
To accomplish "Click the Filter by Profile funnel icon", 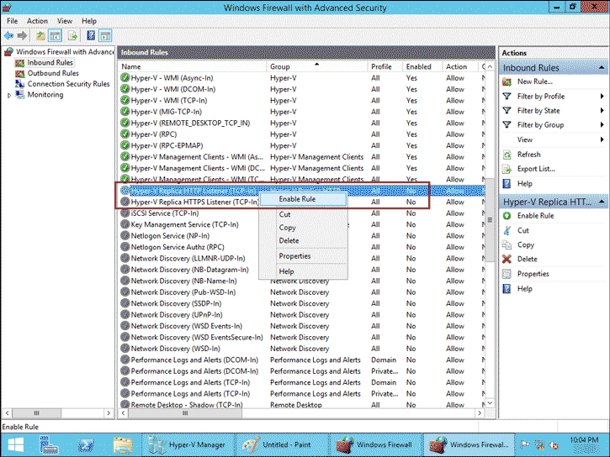I will point(507,97).
